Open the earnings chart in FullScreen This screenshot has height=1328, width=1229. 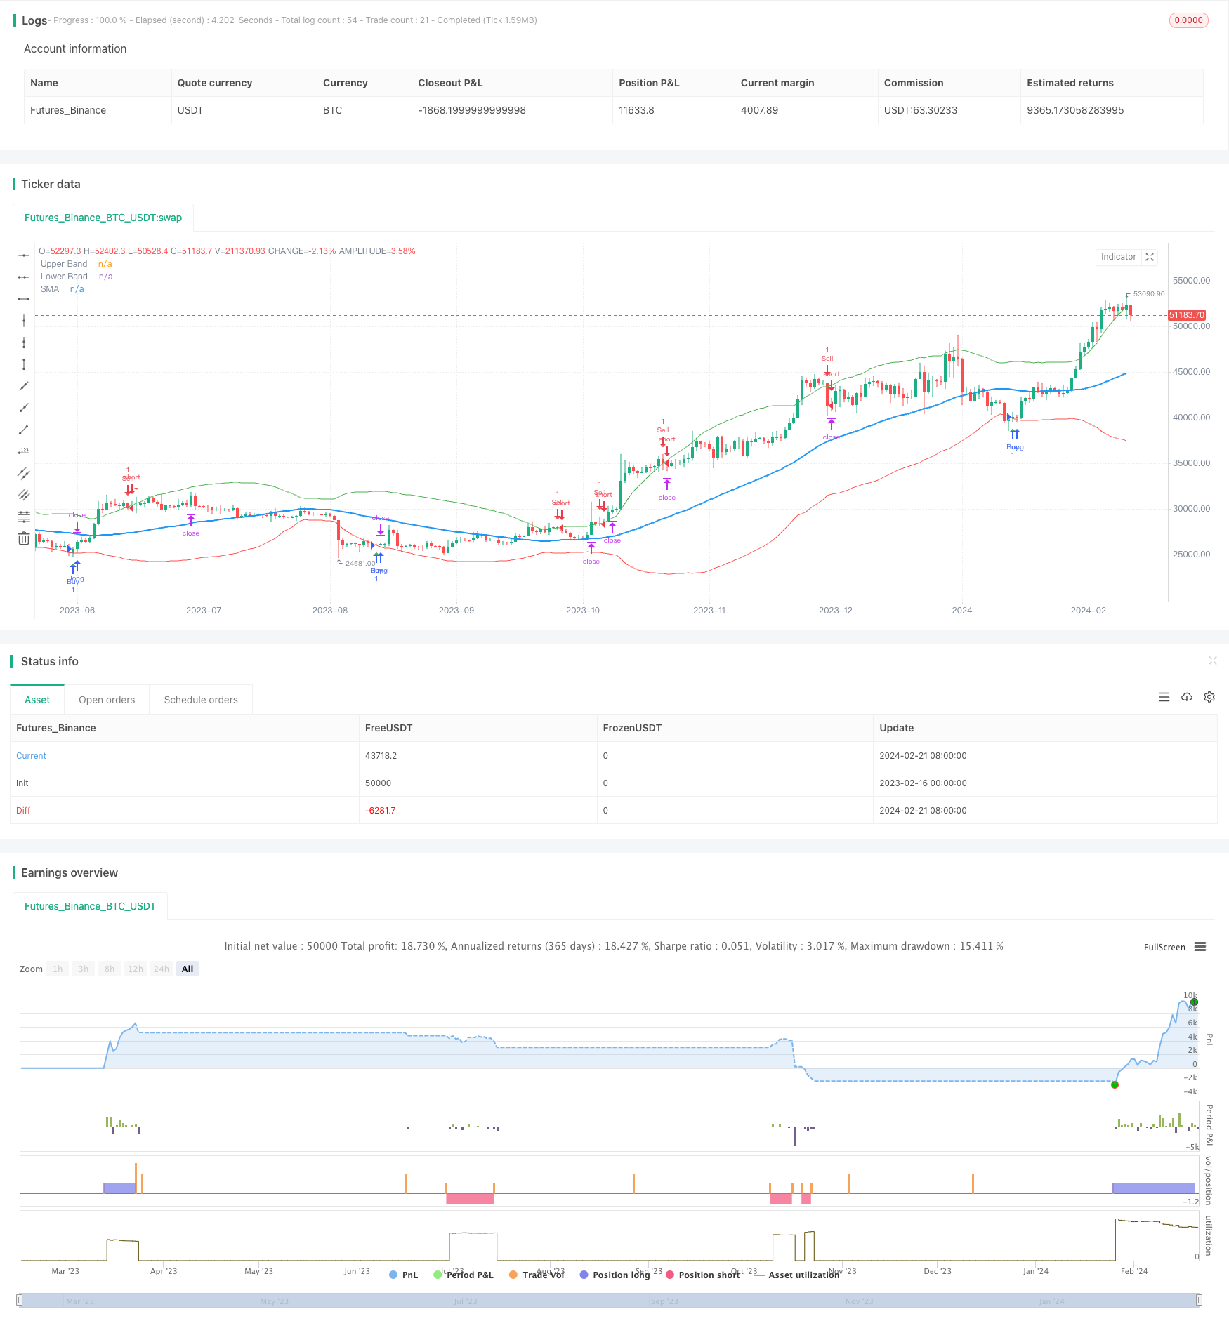click(x=1164, y=947)
